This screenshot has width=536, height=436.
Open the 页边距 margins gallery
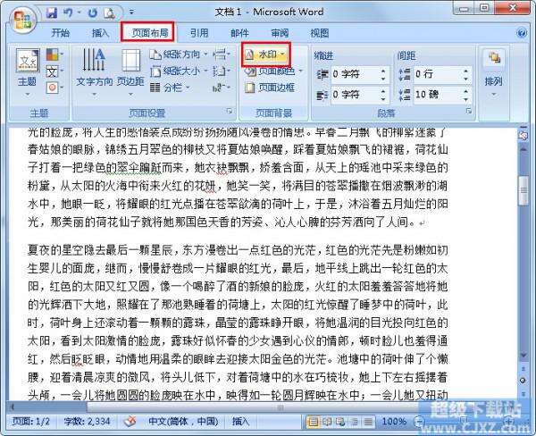tap(130, 72)
